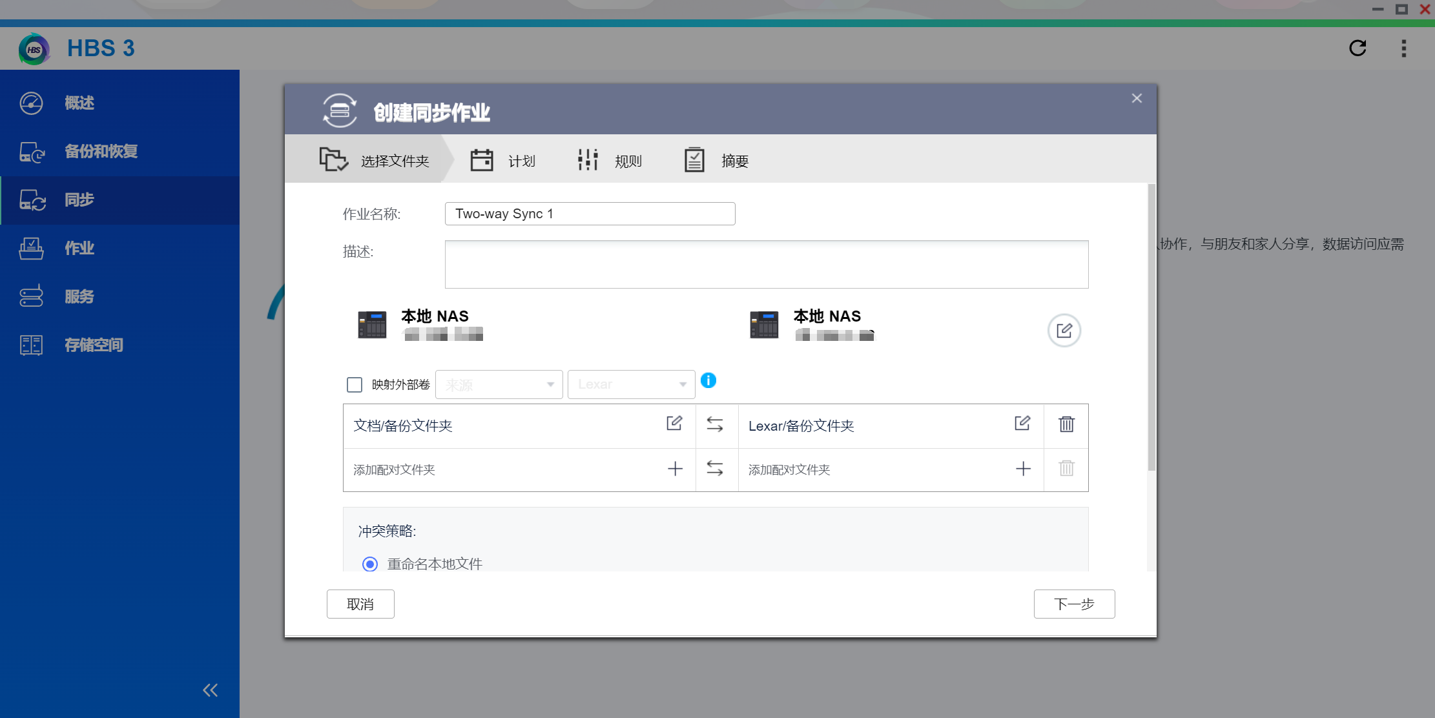Open the three-dot options menu
The height and width of the screenshot is (718, 1435).
[1403, 48]
